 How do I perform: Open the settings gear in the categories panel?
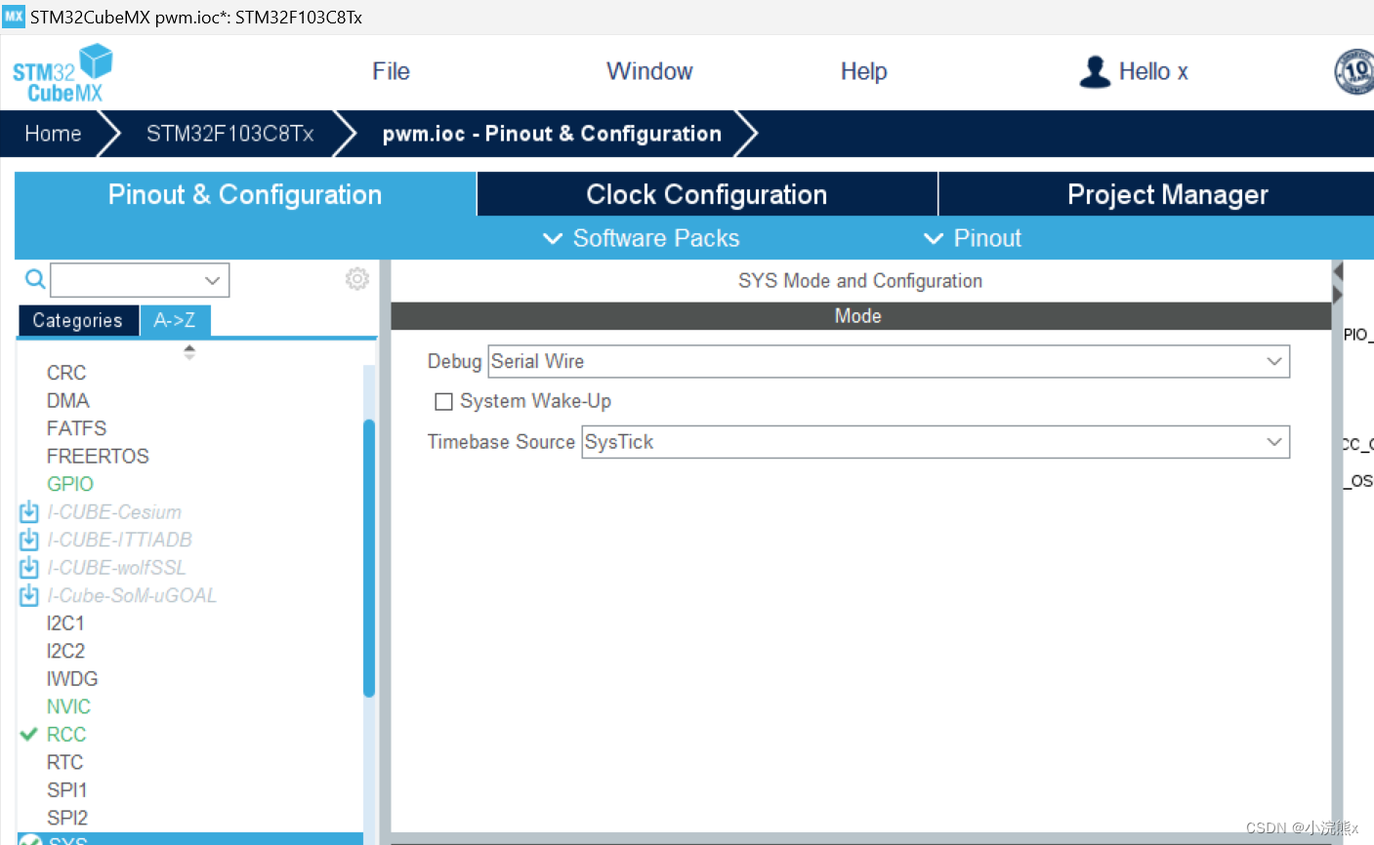357,279
